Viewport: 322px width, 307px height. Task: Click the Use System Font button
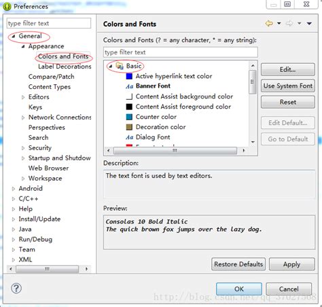[x=288, y=86]
